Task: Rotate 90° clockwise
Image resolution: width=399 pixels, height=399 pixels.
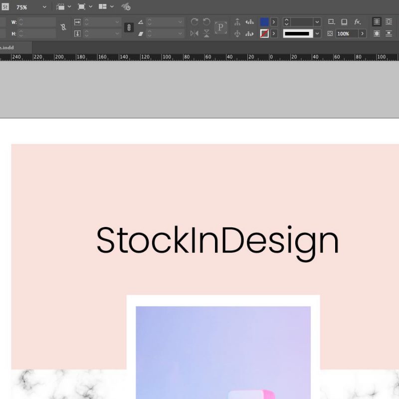Action: 195,22
